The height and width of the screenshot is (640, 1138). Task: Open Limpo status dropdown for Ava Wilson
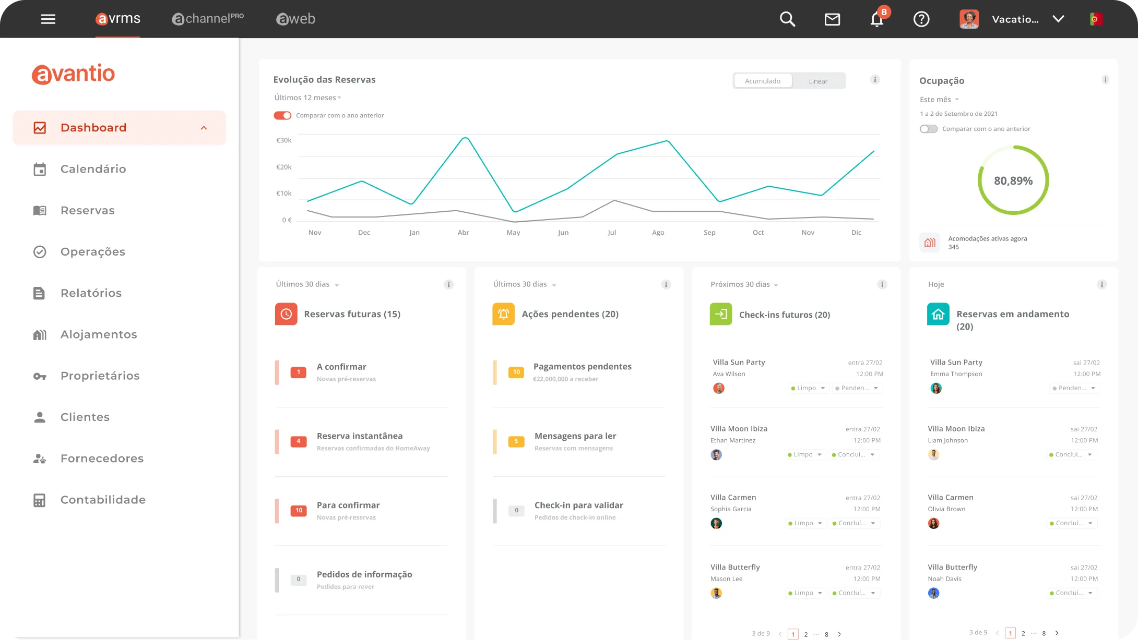808,388
